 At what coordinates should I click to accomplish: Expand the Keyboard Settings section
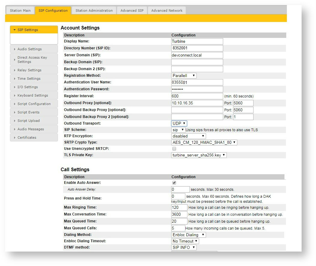coord(34,95)
